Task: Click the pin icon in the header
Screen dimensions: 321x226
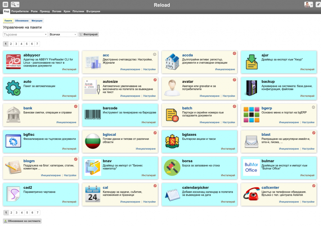Action: 318,5
